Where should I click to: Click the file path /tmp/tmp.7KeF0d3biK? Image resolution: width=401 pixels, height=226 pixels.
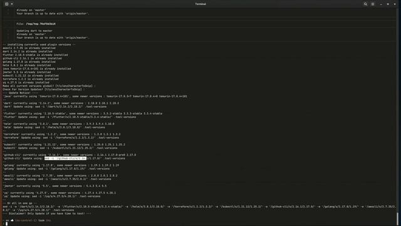pyautogui.click(x=41, y=24)
